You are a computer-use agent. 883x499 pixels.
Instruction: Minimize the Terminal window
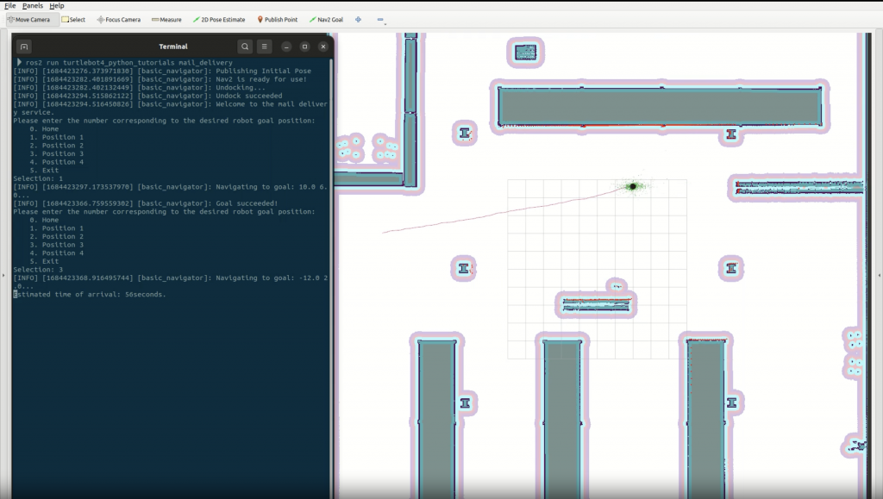click(286, 47)
